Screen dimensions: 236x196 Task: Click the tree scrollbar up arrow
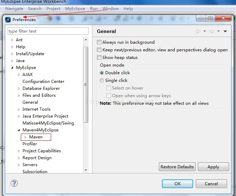86,40
